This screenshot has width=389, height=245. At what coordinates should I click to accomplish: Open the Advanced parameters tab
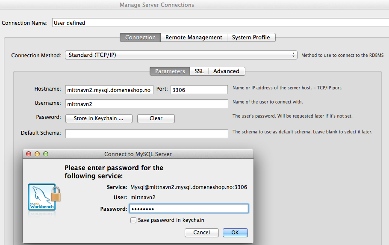226,71
